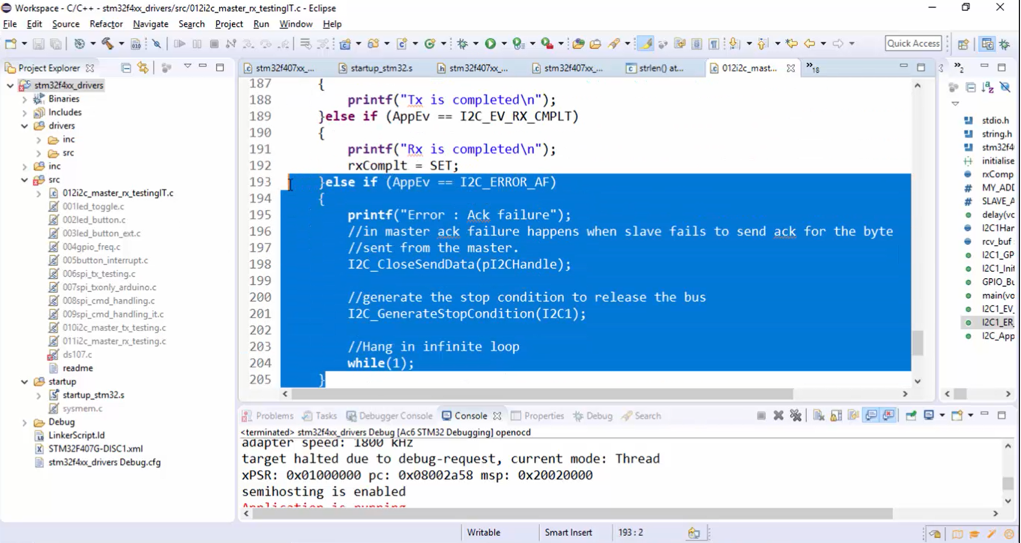The image size is (1021, 543).
Task: Click the bug Debug launch icon
Action: click(x=462, y=44)
